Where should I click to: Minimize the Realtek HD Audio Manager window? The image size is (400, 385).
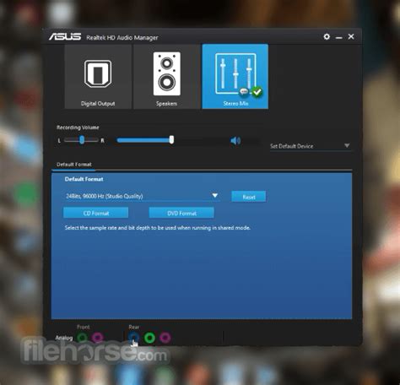pyautogui.click(x=339, y=37)
